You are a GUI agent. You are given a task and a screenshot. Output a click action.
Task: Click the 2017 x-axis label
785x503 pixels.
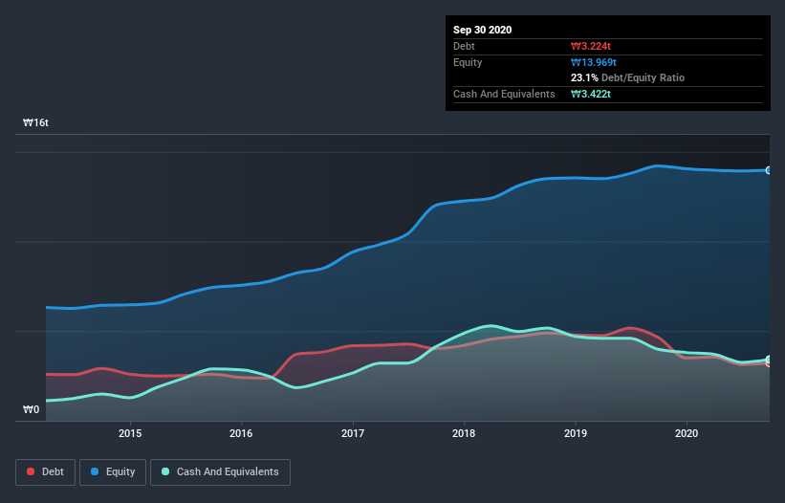pos(353,433)
